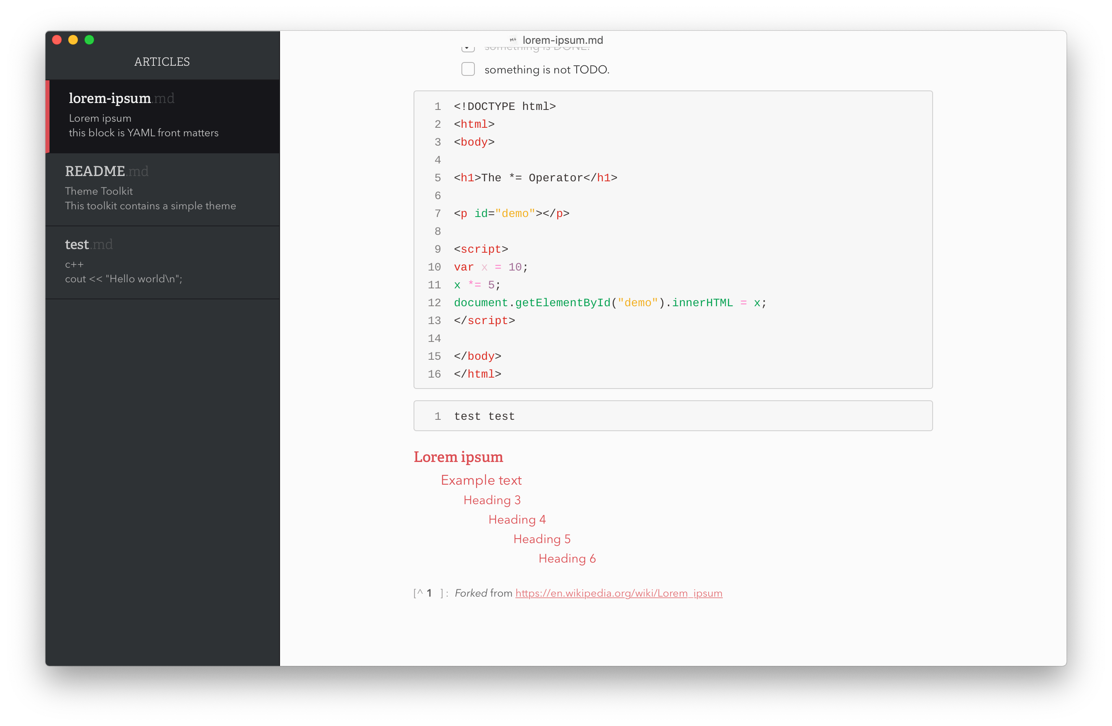The image size is (1112, 726).
Task: Go to 'Heading 6' in table of contents
Action: point(567,559)
